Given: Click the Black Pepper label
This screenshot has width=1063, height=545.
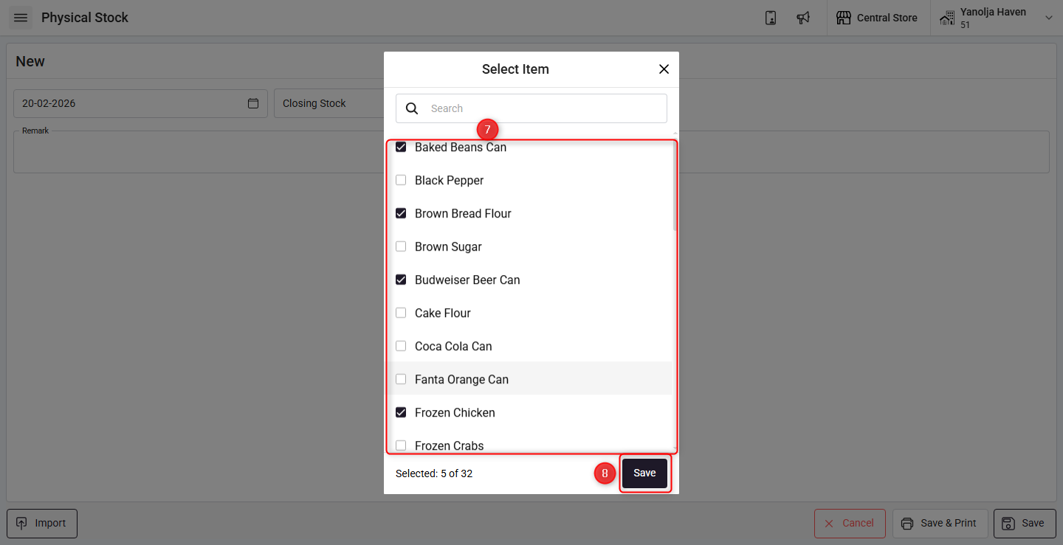Looking at the screenshot, I should pyautogui.click(x=449, y=180).
